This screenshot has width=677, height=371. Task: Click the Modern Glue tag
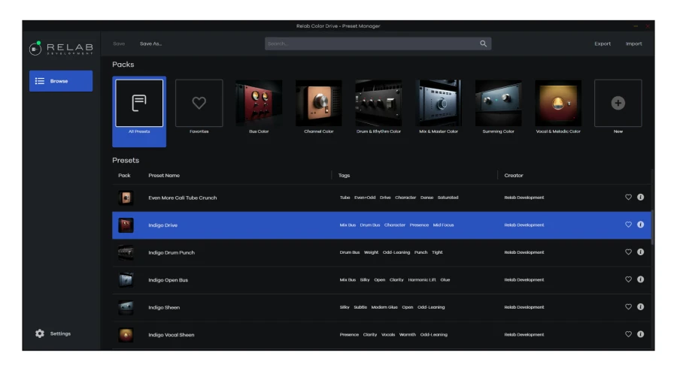click(x=384, y=307)
